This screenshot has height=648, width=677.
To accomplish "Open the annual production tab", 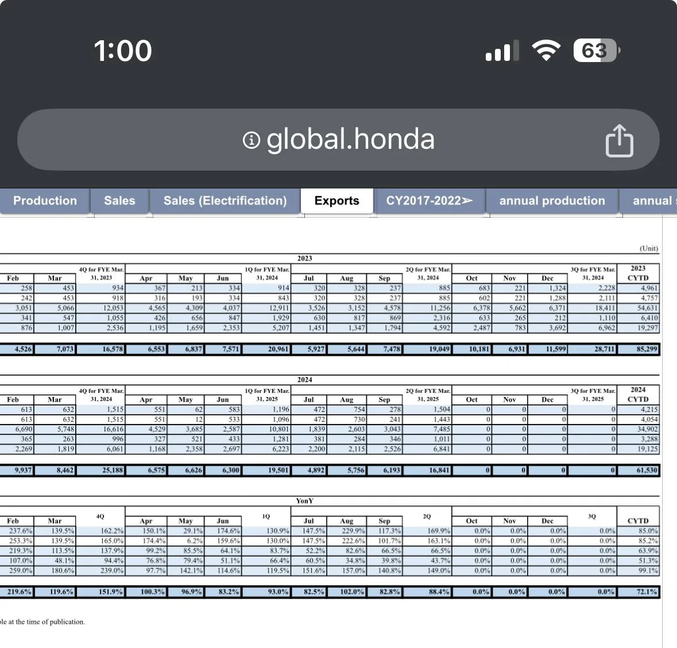I will click(552, 201).
